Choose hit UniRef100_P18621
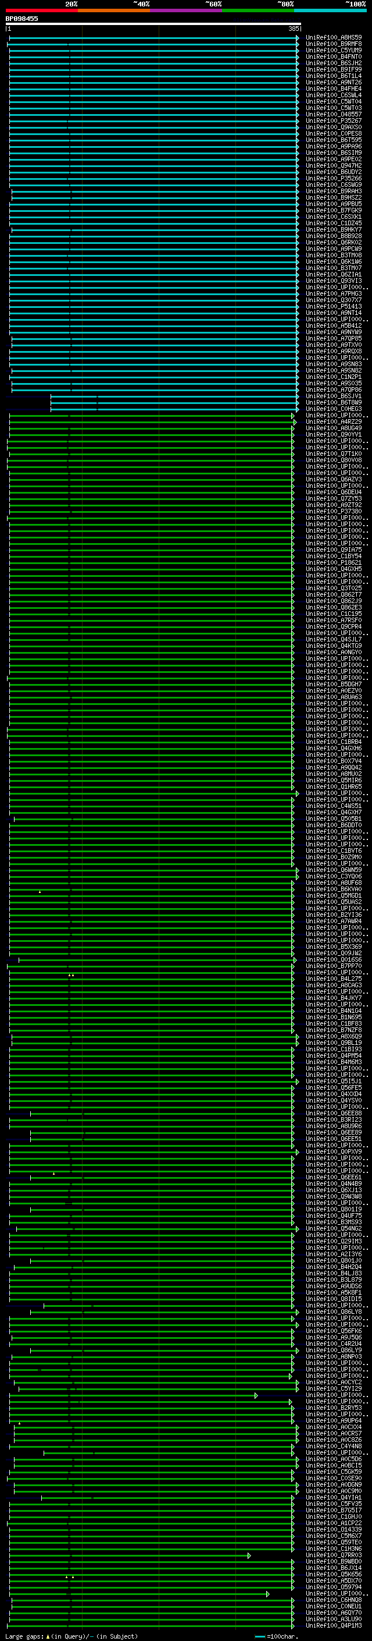372x1641 pixels. (334, 562)
